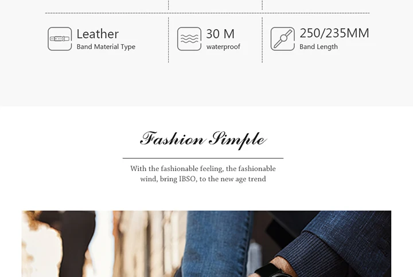Viewport: 413px width, 277px height.
Task: Open the lifestyle watch photo
Action: coord(206,244)
